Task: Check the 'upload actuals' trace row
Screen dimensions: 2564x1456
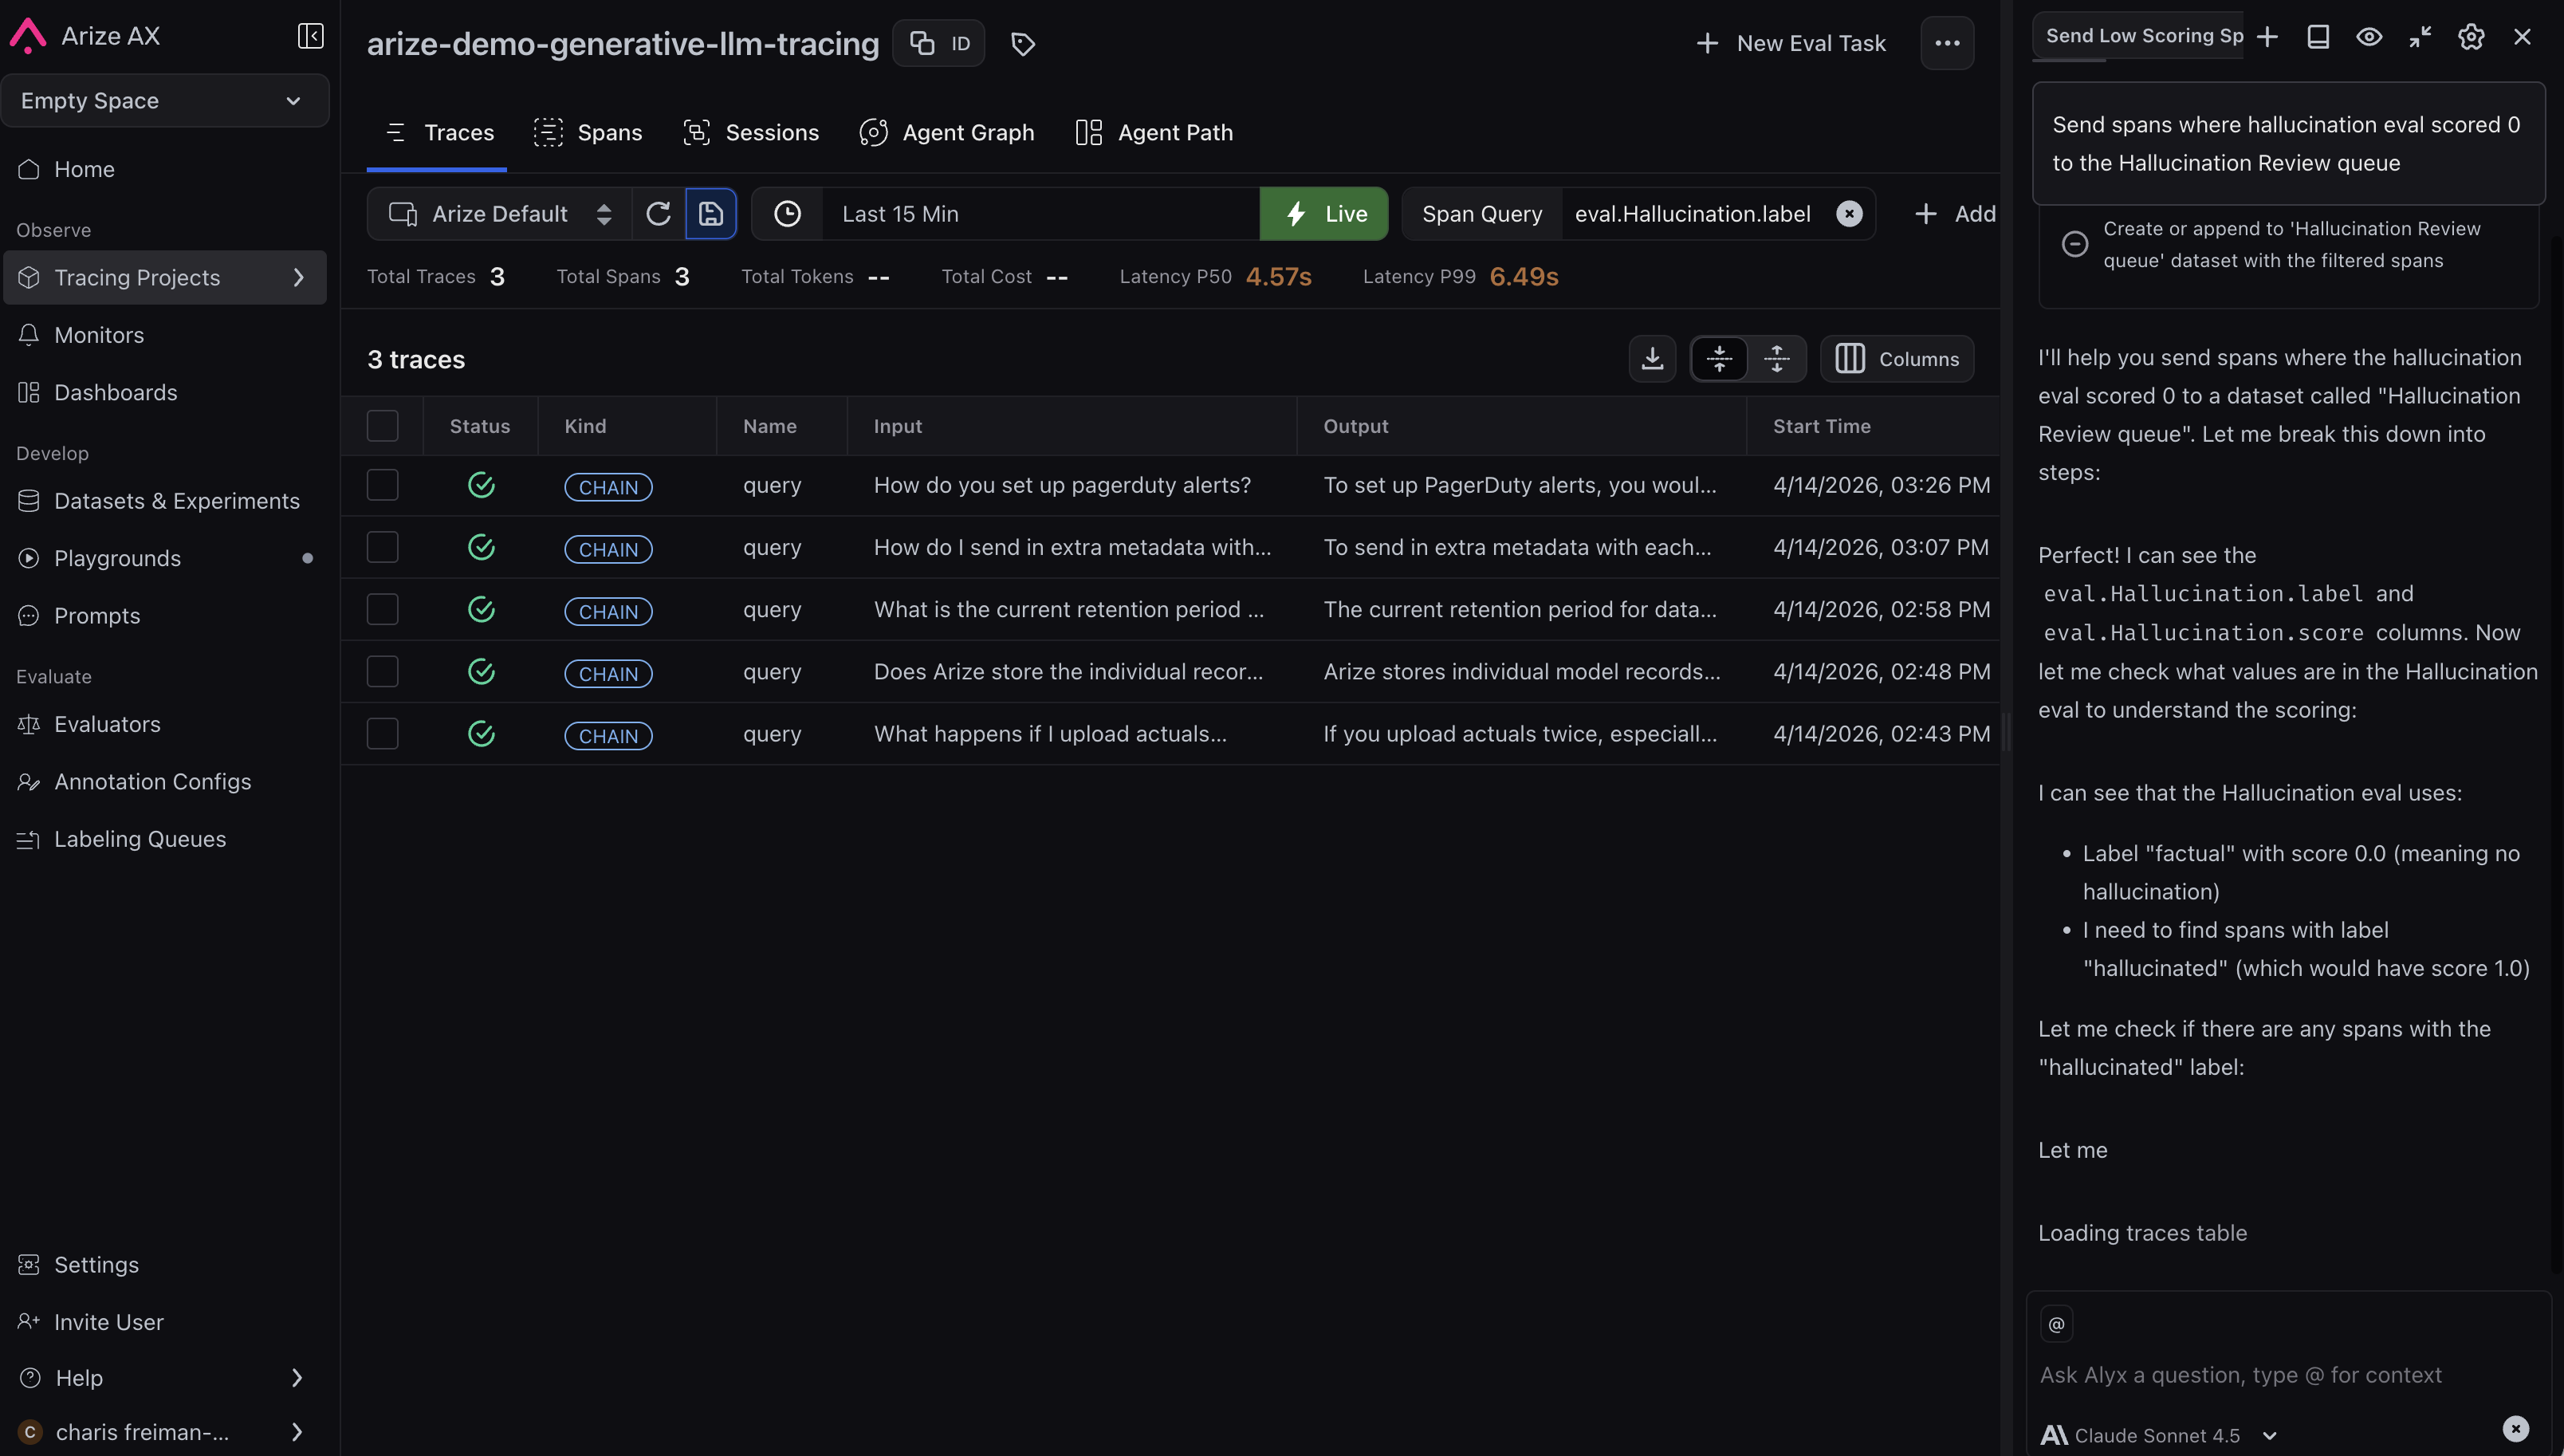Action: (x=382, y=734)
